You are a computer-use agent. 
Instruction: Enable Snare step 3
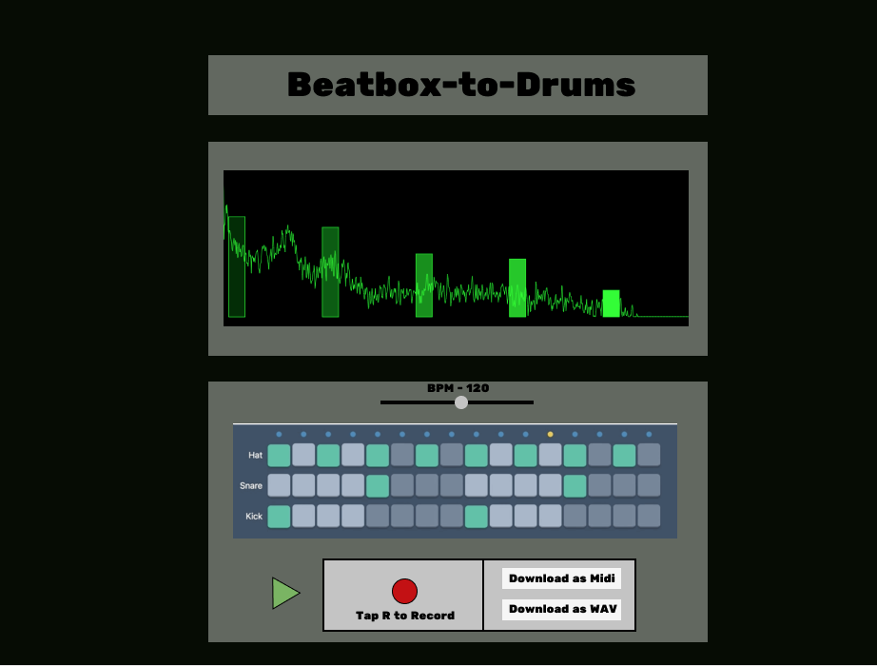click(x=328, y=485)
